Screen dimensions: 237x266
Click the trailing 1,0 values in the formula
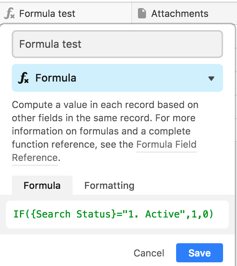(x=199, y=214)
